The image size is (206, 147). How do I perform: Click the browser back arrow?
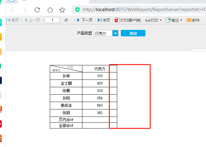tap(12, 10)
